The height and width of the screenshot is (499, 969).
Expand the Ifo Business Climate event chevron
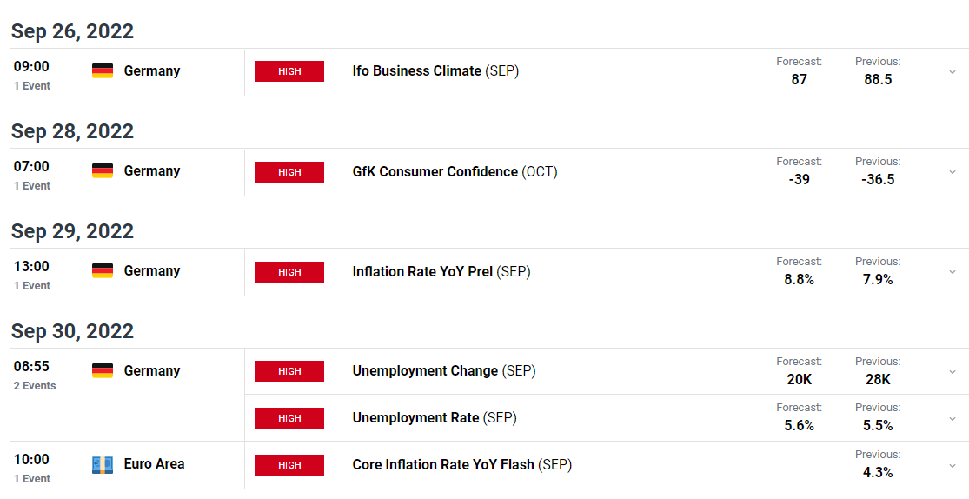point(952,72)
